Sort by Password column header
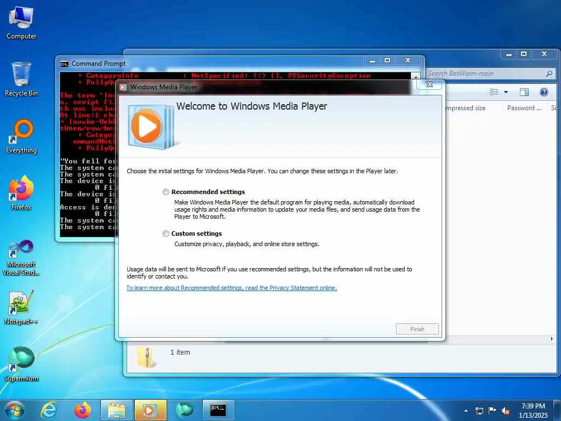This screenshot has height=421, width=561. (x=524, y=108)
